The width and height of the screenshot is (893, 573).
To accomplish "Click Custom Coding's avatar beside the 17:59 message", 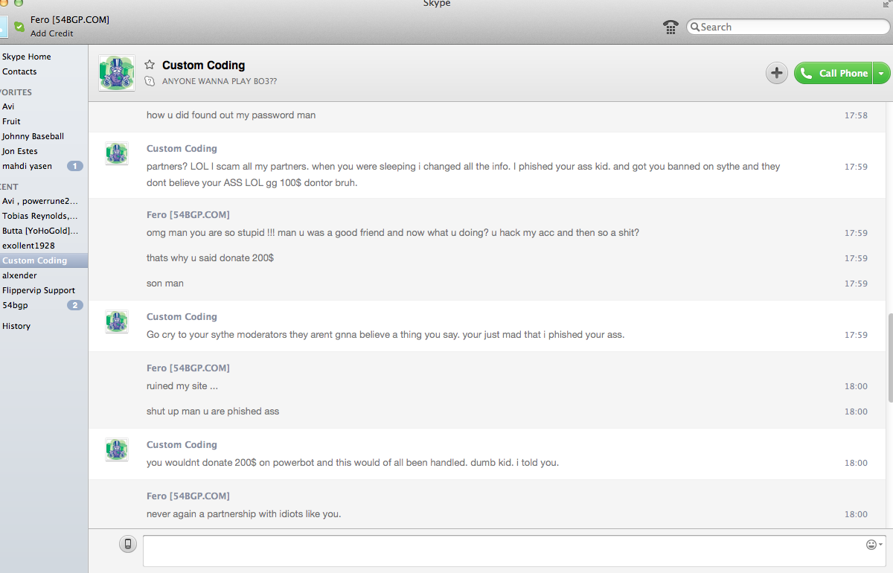I will (x=117, y=153).
